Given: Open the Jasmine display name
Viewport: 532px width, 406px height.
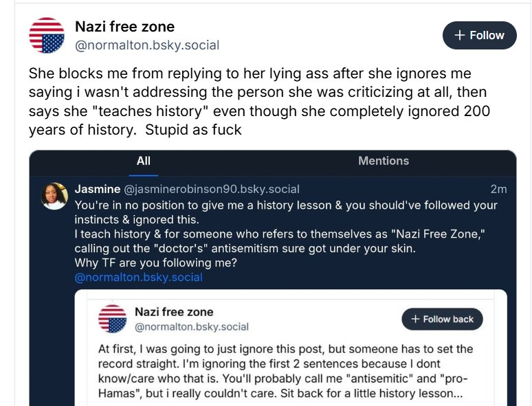Looking at the screenshot, I should pos(96,189).
